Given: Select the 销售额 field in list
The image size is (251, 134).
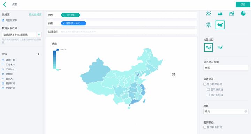Looking at the screenshot, I should 9,74.
